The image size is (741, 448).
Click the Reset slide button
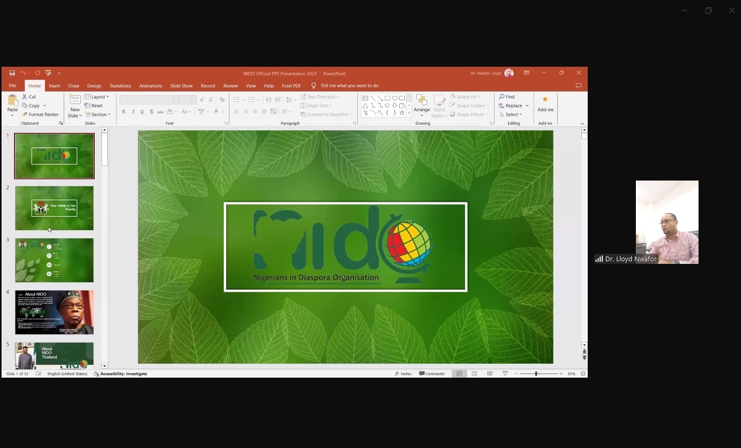94,106
